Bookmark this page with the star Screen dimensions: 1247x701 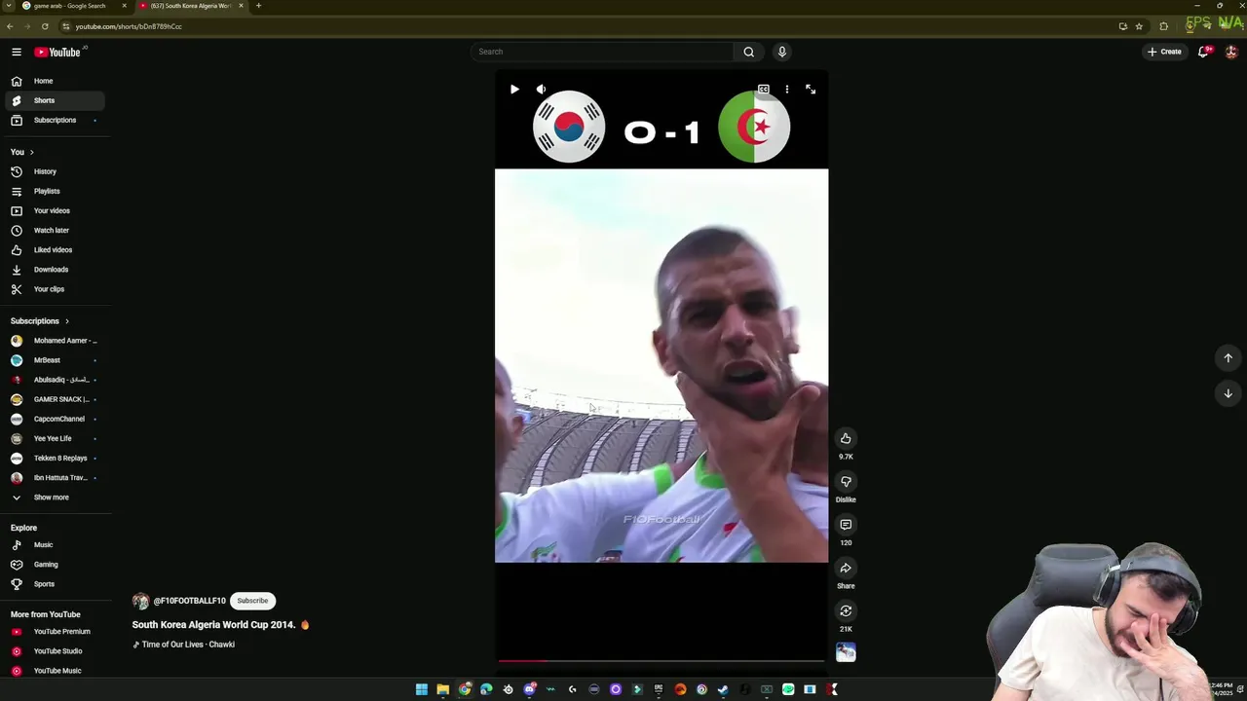[1139, 26]
